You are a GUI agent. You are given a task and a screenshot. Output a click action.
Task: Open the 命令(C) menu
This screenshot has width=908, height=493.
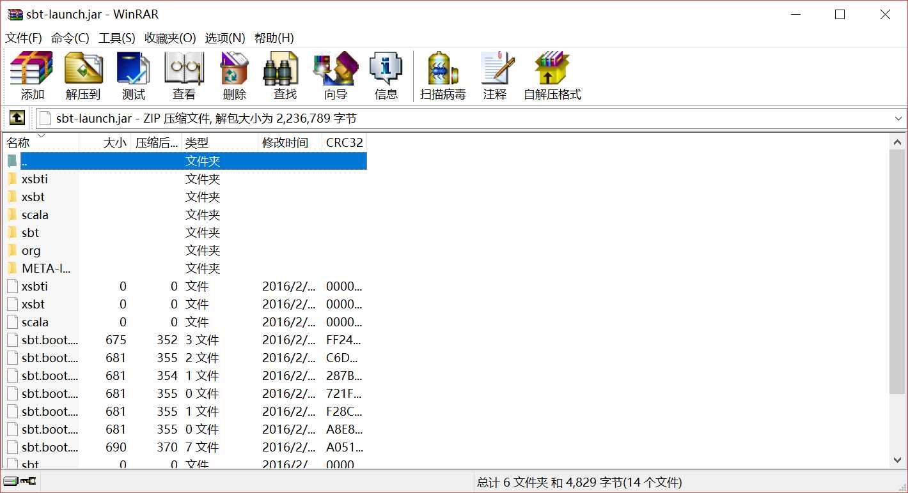[70, 38]
